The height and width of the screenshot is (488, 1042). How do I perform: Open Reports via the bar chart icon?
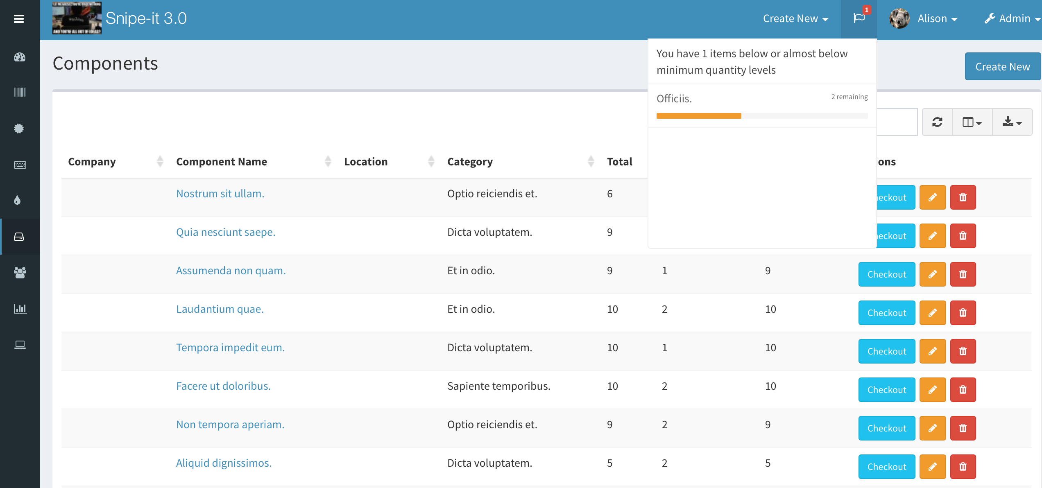20,308
